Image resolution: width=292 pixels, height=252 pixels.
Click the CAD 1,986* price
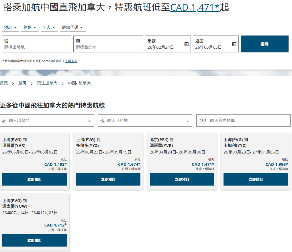(x=277, y=164)
